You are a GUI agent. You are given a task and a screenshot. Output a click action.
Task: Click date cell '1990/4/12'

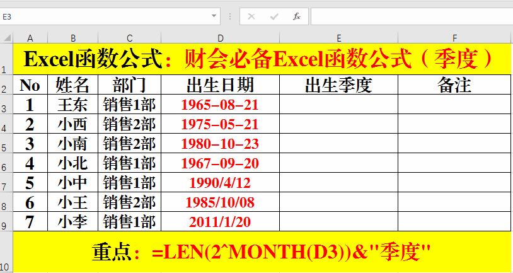pos(221,183)
